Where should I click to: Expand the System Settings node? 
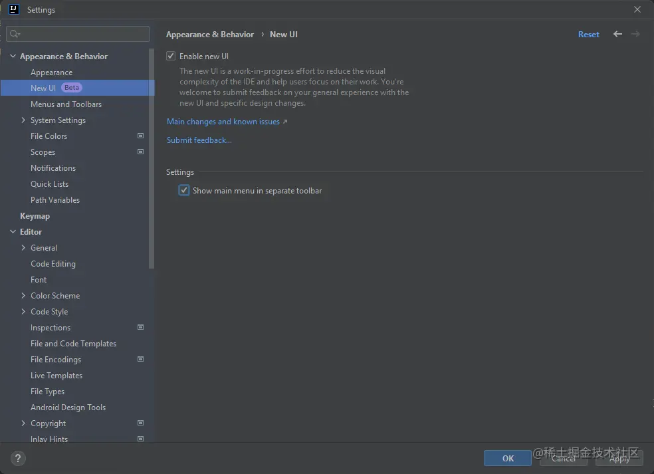coord(23,120)
